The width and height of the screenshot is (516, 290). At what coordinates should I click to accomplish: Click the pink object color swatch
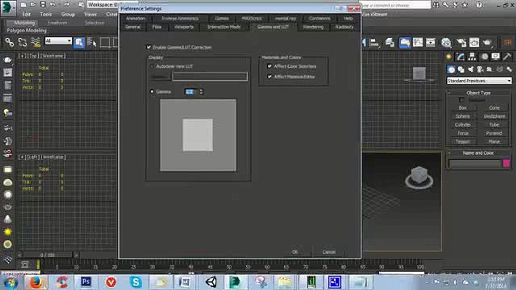click(x=507, y=163)
